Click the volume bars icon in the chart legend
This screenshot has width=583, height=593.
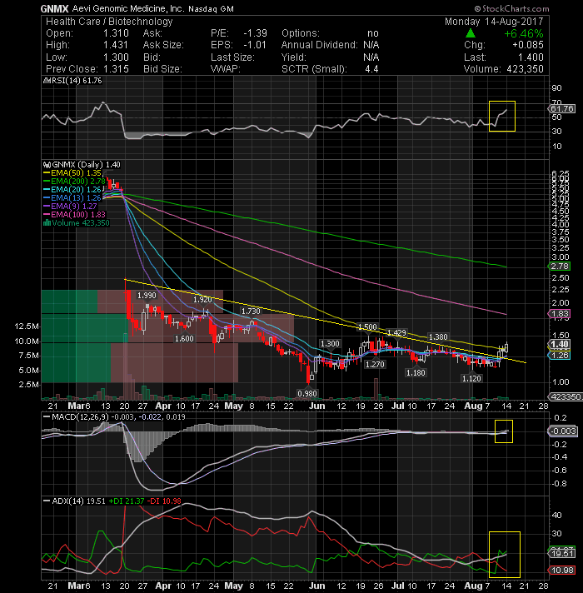click(x=47, y=222)
